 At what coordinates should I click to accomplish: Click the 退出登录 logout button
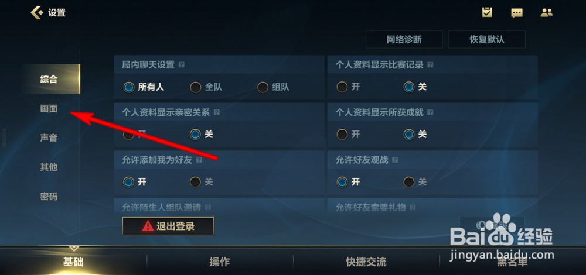click(168, 226)
